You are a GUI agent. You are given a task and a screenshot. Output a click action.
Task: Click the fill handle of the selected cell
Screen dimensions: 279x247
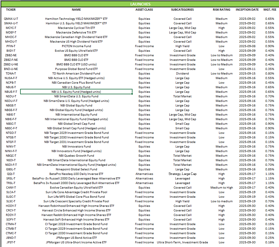[132, 94]
